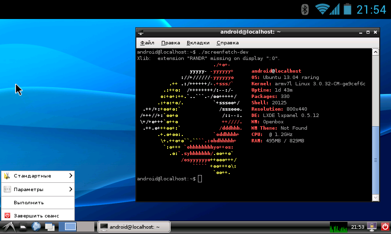This screenshot has width=391, height=234.
Task: Click the CPU usage monitor graph
Action: tap(338, 227)
